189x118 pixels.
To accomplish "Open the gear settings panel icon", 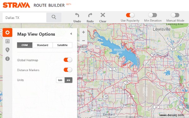I will click(x=8, y=32).
